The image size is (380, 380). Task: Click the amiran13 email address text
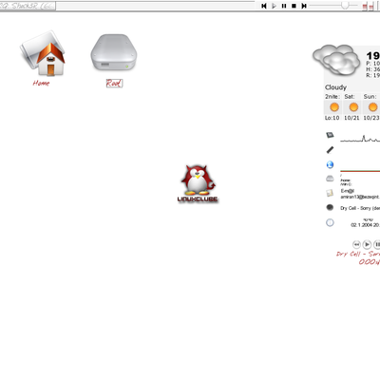tap(360, 197)
